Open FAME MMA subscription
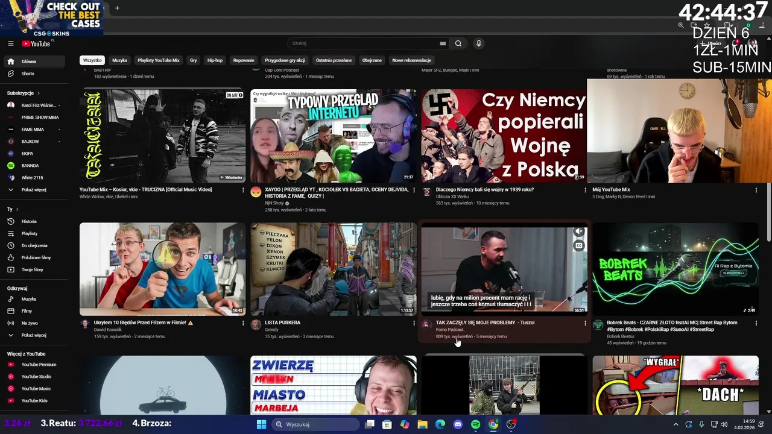Screen dimensions: 772x434 pyautogui.click(x=35, y=130)
